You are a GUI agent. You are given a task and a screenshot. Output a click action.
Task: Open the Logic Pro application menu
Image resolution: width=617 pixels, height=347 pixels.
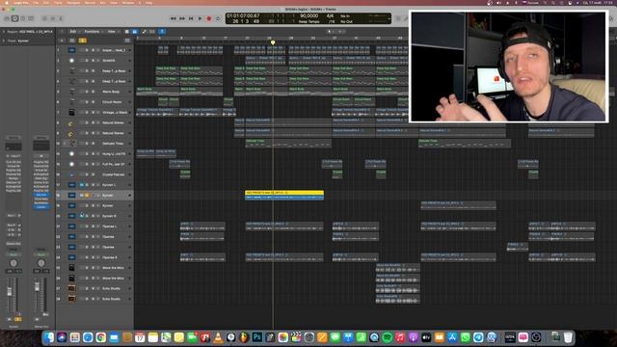[21, 3]
